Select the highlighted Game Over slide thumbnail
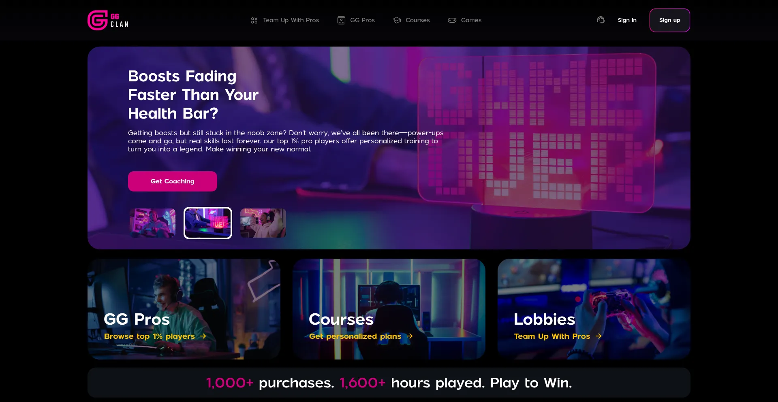 click(x=208, y=223)
